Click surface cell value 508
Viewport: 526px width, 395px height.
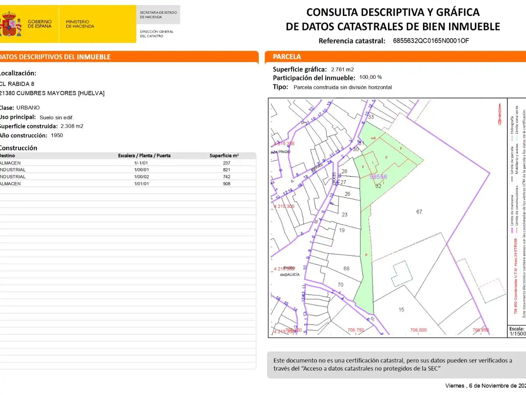click(x=227, y=184)
